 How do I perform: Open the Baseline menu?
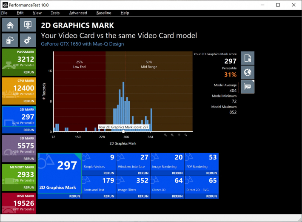coord(104,13)
